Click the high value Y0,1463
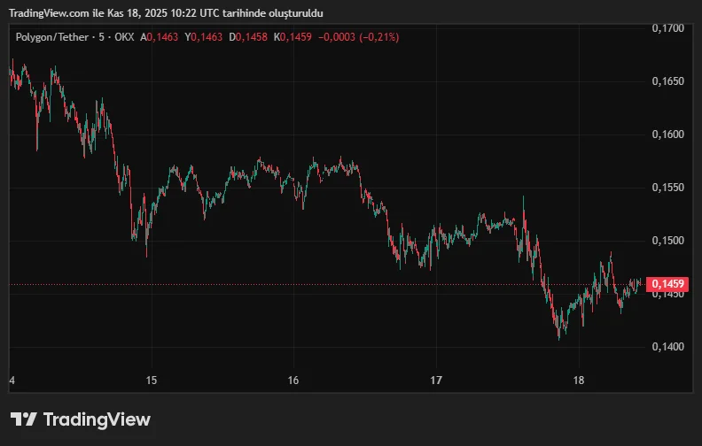The width and height of the screenshot is (702, 446). 204,37
